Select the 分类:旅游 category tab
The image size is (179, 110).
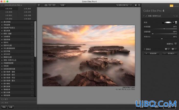tap(27, 19)
